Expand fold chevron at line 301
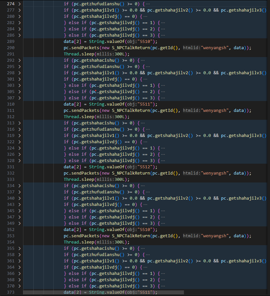This screenshot has width=270, height=296. click(19, 79)
